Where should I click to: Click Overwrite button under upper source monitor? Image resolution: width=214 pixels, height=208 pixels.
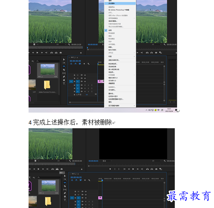56,53
